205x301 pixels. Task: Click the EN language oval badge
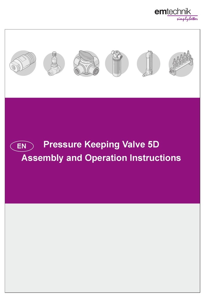[22, 146]
